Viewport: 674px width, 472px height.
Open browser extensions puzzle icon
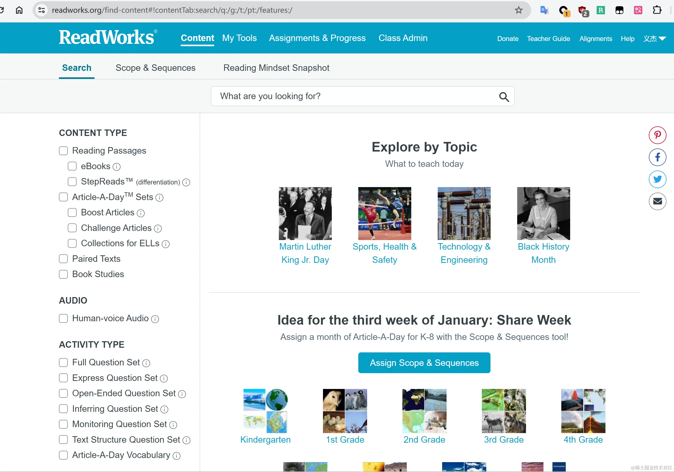657,10
